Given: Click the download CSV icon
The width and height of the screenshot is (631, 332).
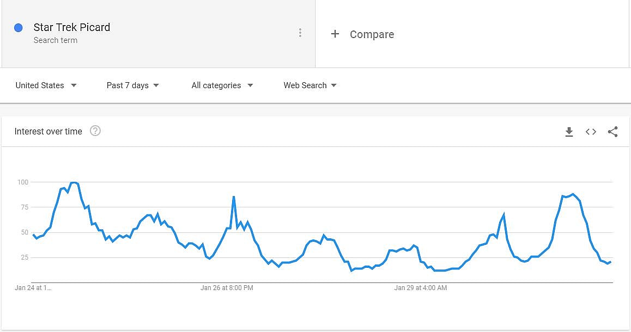Looking at the screenshot, I should (569, 132).
